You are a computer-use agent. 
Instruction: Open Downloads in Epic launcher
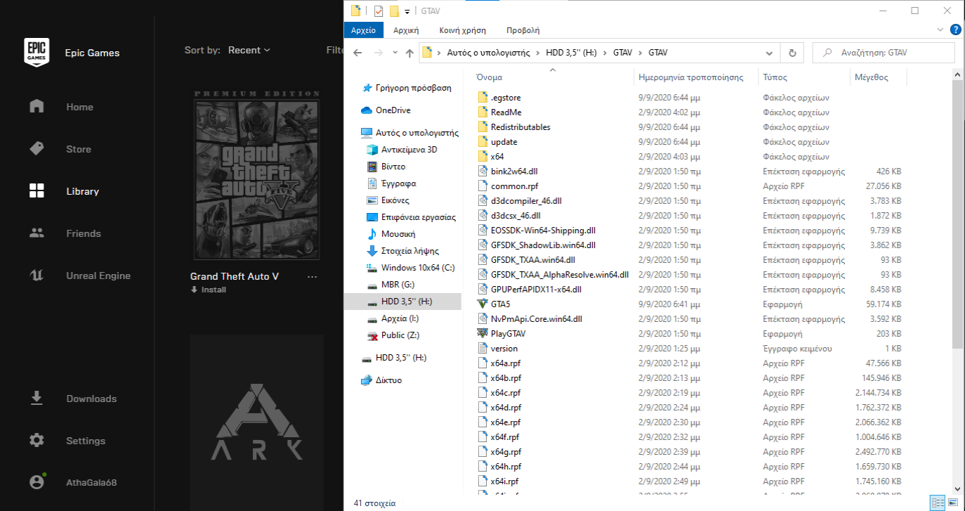[91, 399]
